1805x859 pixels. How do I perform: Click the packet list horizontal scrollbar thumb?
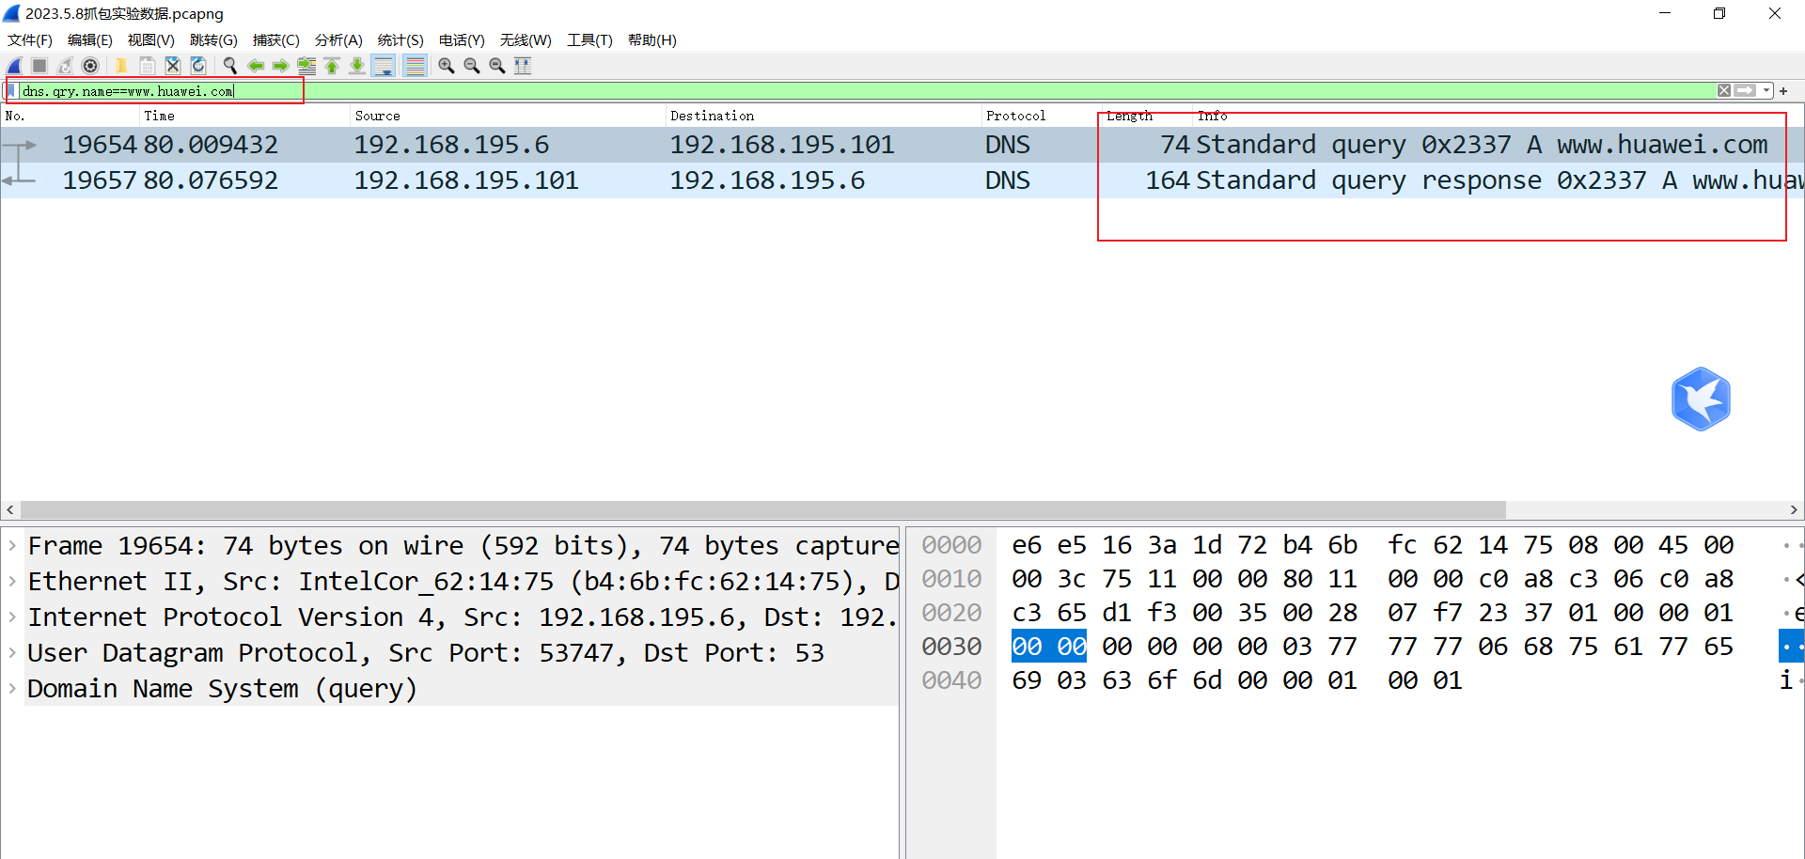click(762, 509)
